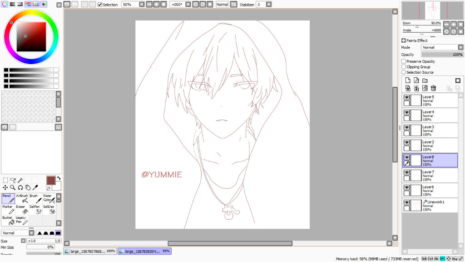Enable Clipping Group checkbox
The height and width of the screenshot is (262, 465).
(x=404, y=67)
